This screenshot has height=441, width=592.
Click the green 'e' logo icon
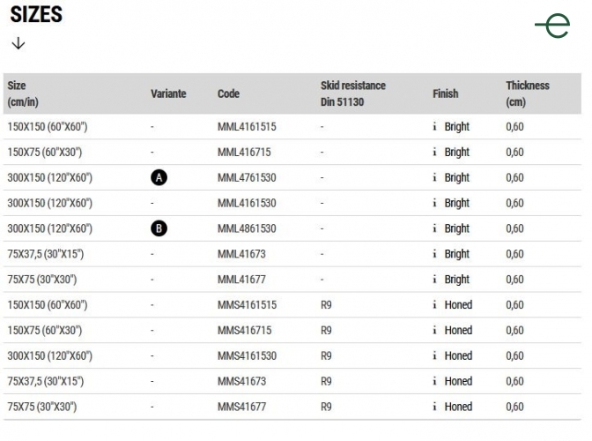tap(552, 26)
